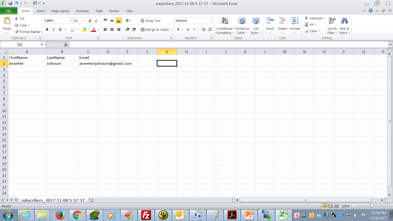Image resolution: width=393 pixels, height=221 pixels.
Task: Click the Cut scissors icon
Action: coord(17,19)
